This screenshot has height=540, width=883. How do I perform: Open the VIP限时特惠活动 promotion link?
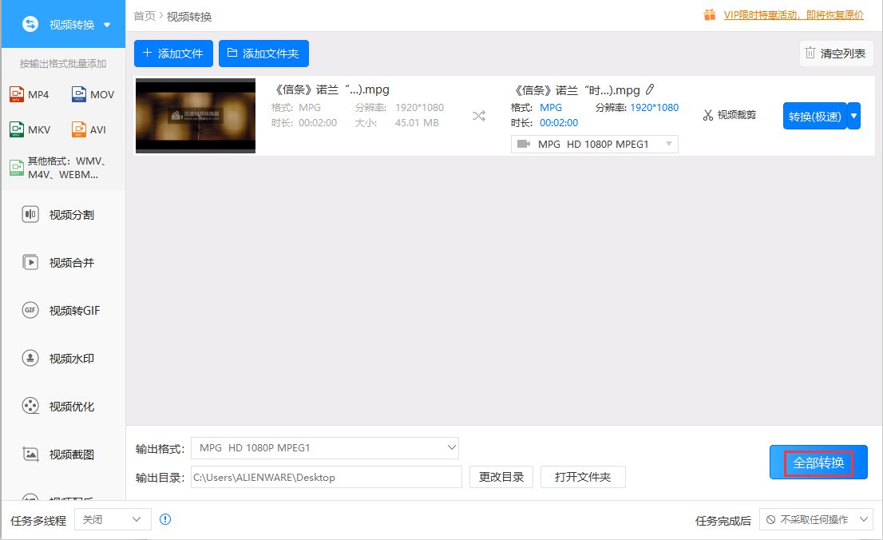[794, 14]
